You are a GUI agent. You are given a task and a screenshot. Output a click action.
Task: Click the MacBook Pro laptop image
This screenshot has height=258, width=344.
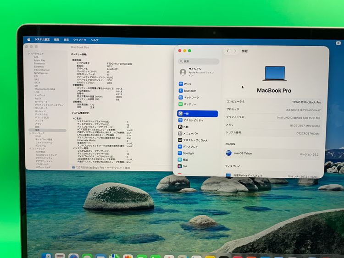click(275, 74)
